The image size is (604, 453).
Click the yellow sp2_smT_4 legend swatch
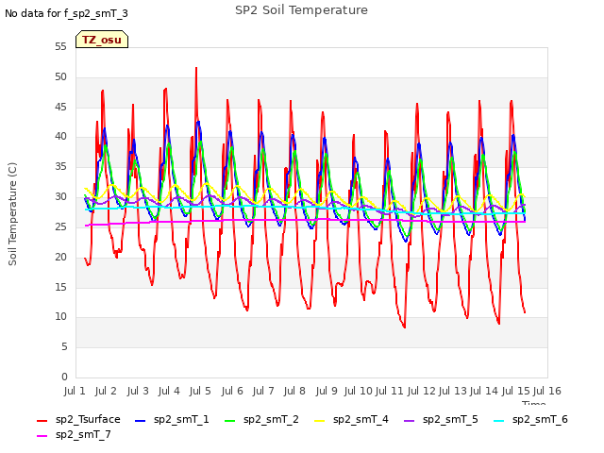(x=319, y=421)
